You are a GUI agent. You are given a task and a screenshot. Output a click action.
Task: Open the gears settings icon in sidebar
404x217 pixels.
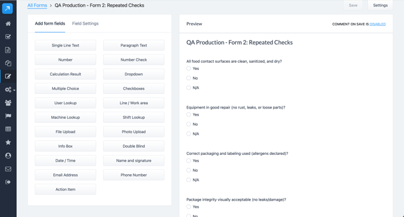coord(8,90)
